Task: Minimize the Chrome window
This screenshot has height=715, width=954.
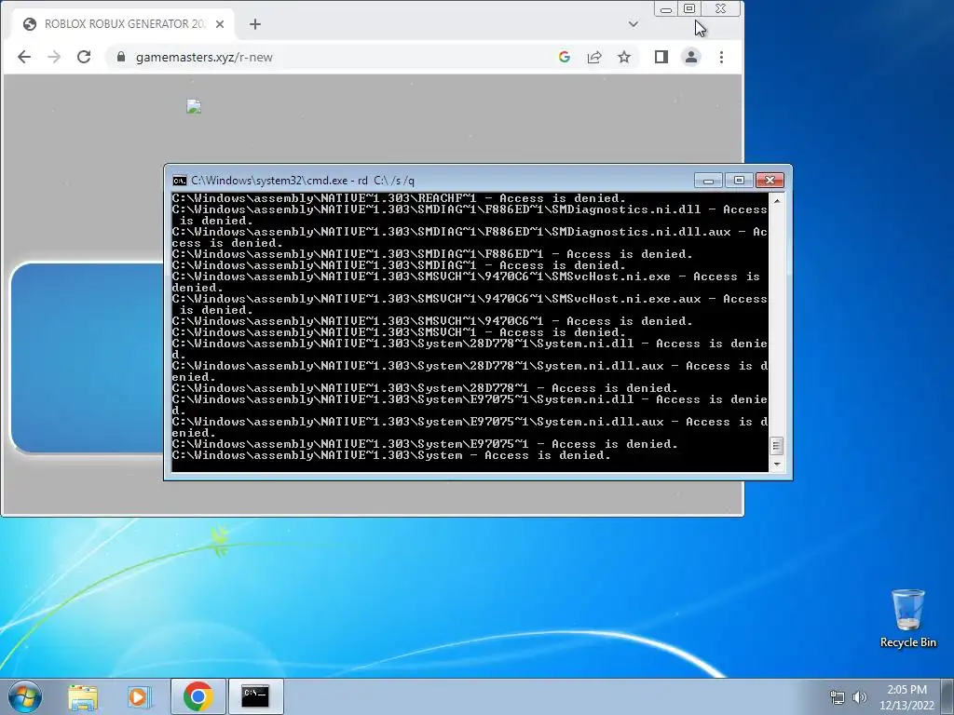Action: click(666, 9)
